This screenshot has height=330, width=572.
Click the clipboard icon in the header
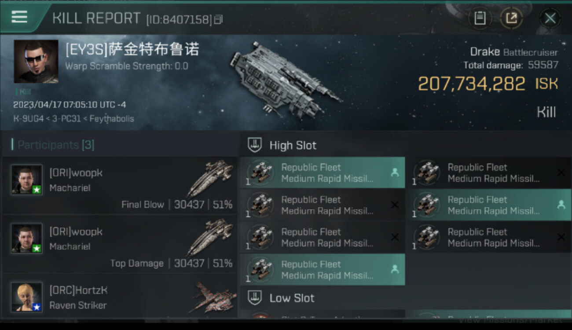[x=480, y=18]
